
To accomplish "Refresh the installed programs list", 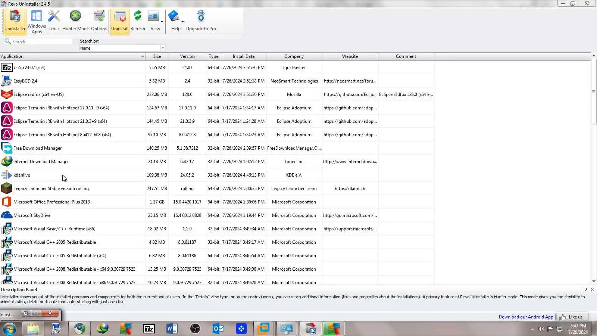I will pyautogui.click(x=138, y=22).
